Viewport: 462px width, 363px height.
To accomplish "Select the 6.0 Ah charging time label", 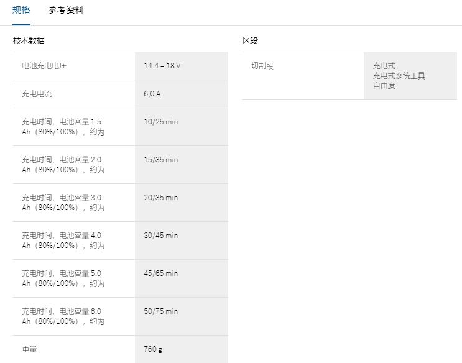I will pyautogui.click(x=63, y=316).
